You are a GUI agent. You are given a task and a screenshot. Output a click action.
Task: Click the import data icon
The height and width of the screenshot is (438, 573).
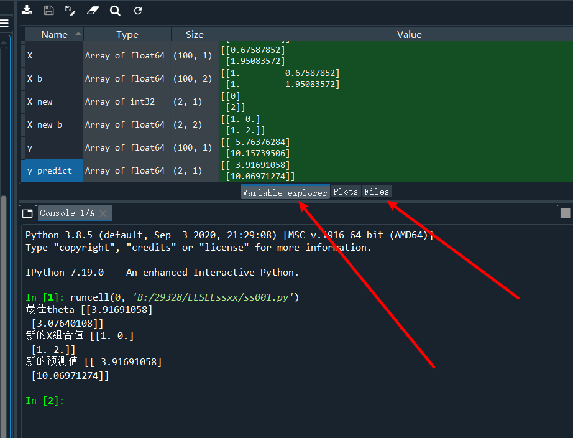pyautogui.click(x=27, y=10)
